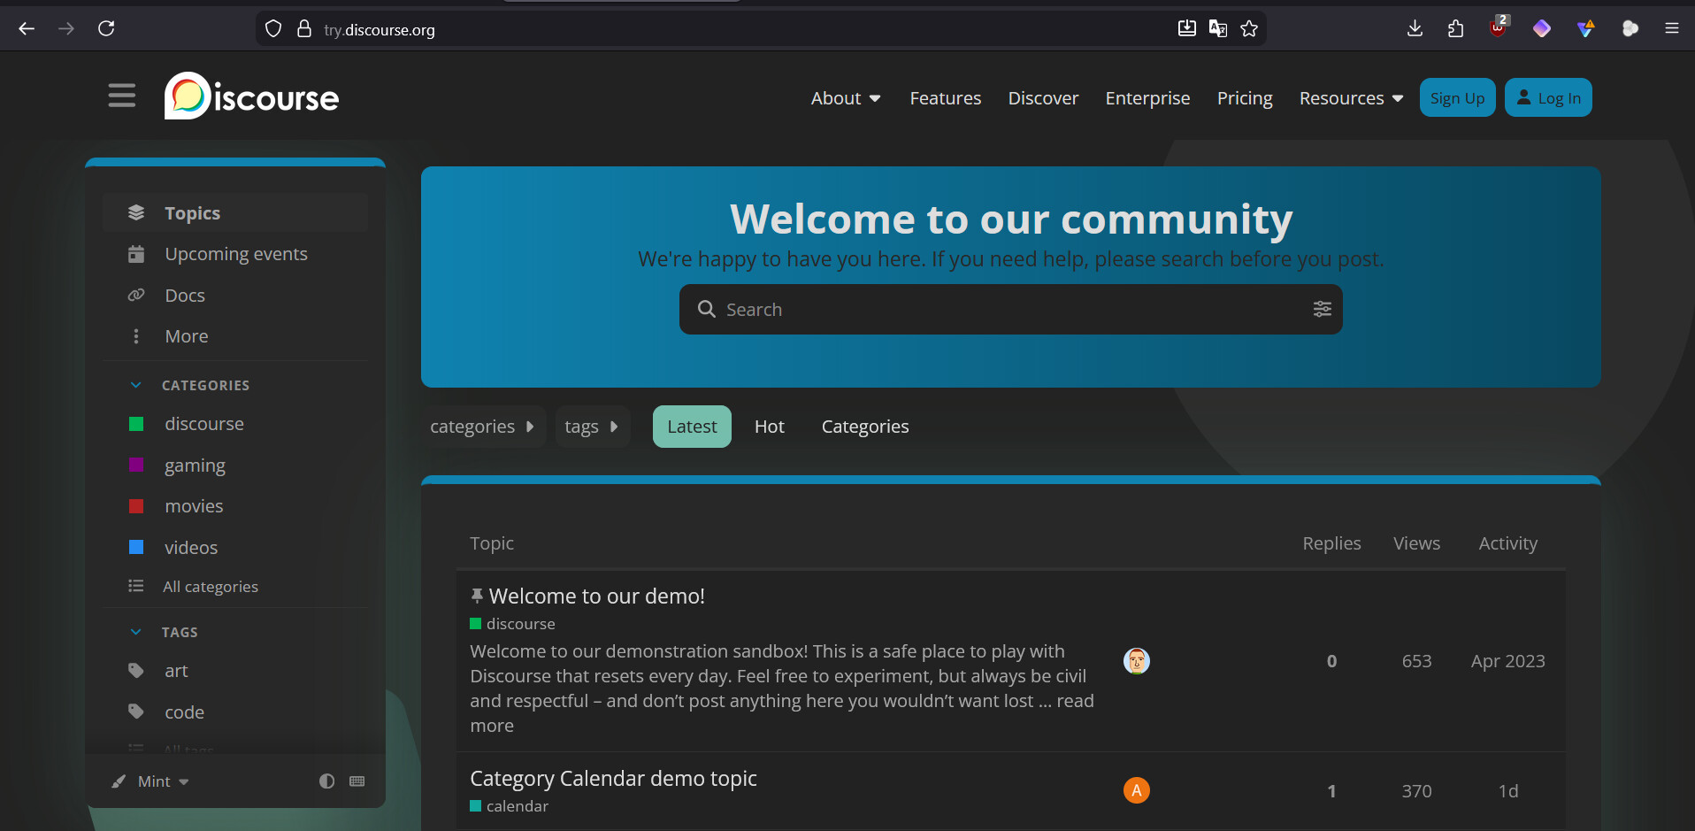This screenshot has height=831, width=1695.
Task: Open the categories filter dropdown
Action: pos(482,427)
